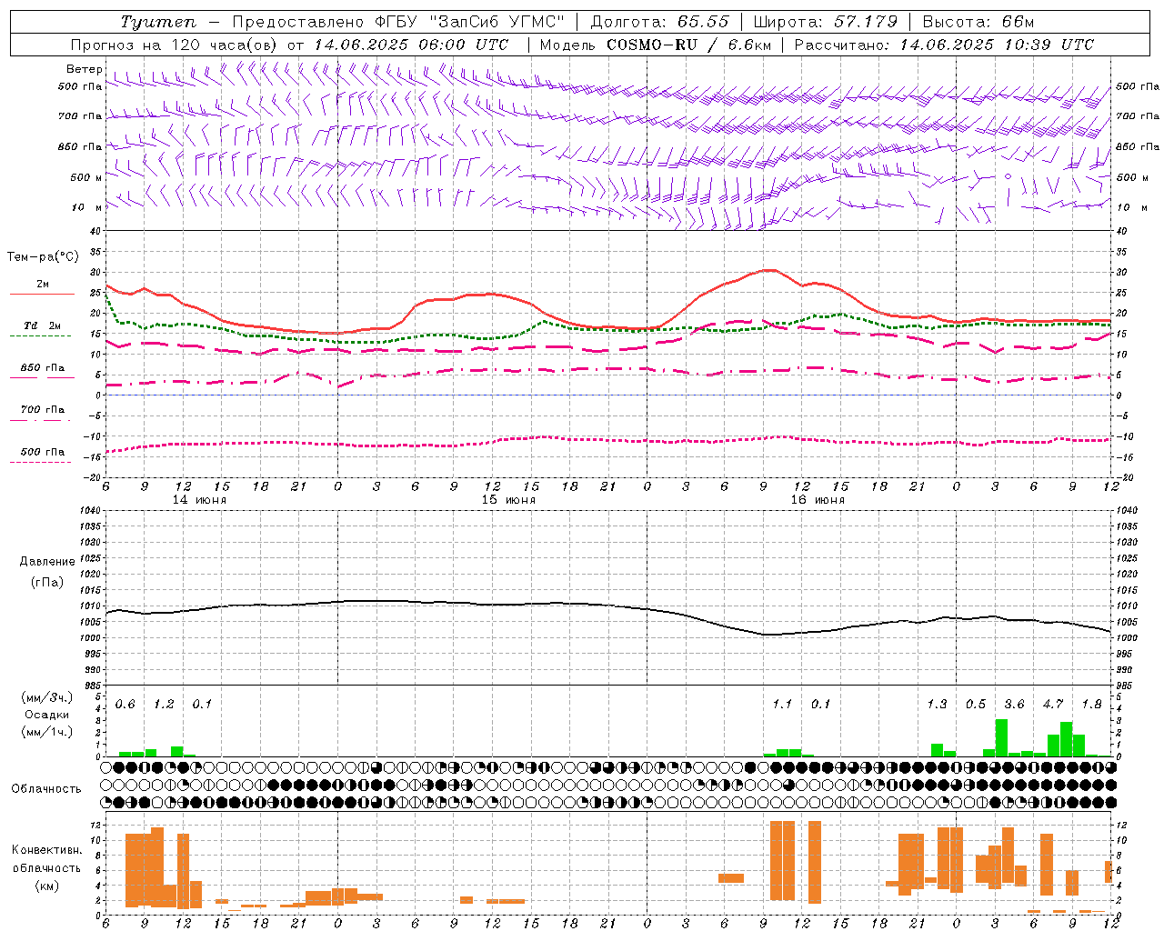Click the Тем-ра(°C) axis title

point(43,257)
